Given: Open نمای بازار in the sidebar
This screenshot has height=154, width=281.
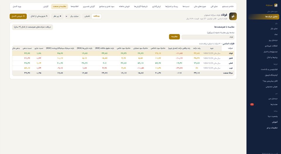Looking at the screenshot, I should tap(264, 29).
